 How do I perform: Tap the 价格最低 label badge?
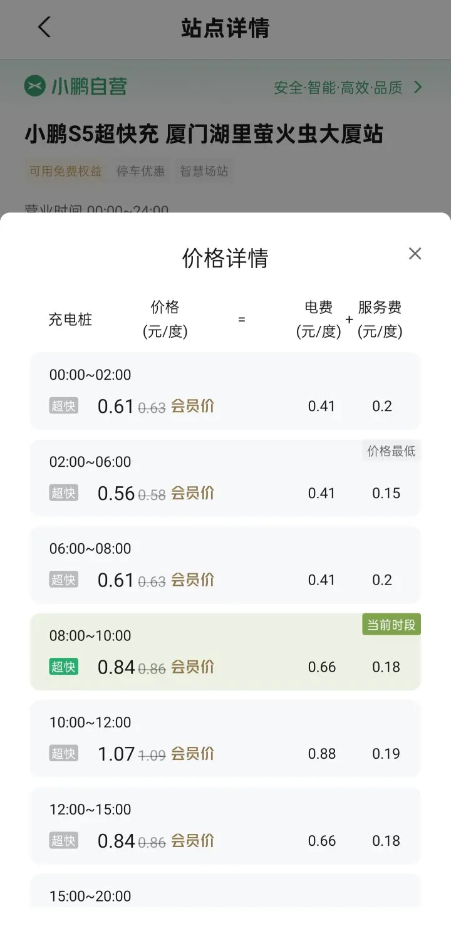(391, 451)
